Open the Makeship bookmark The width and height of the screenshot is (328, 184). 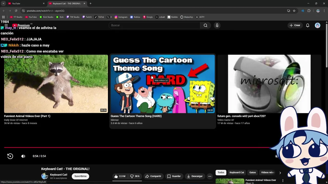pos(187,17)
